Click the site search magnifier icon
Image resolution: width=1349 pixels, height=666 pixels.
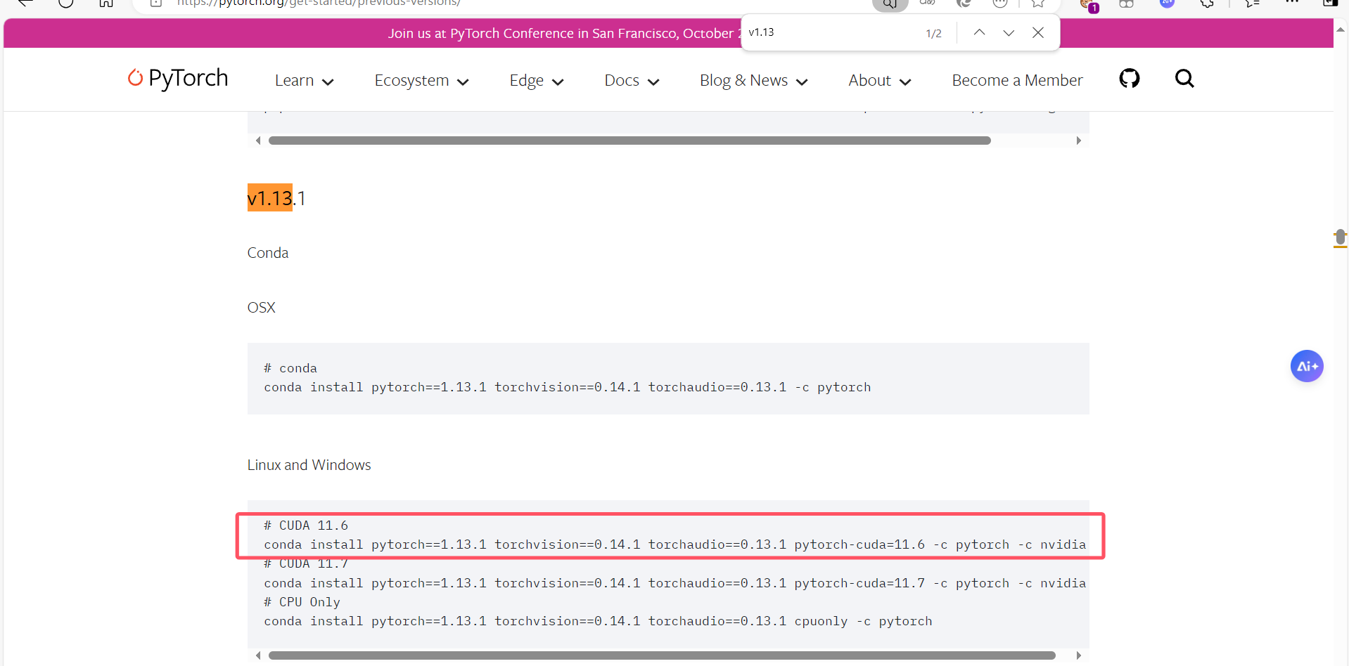1184,79
